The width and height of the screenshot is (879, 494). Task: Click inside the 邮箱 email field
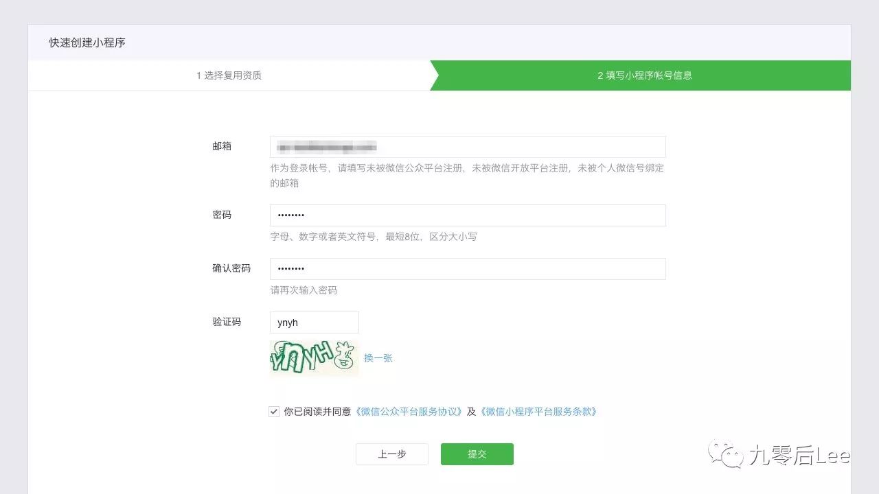[x=467, y=146]
